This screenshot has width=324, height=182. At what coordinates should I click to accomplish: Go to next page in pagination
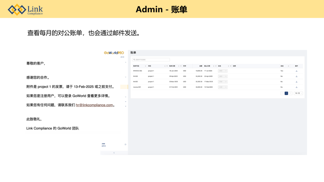click(x=291, y=93)
